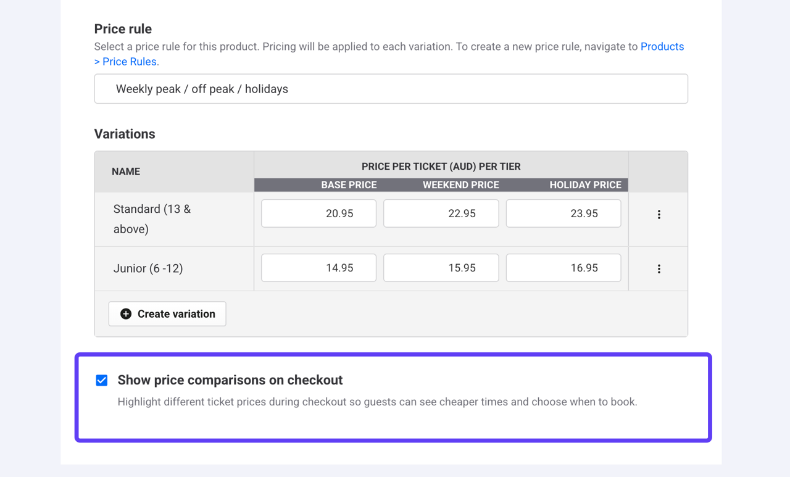This screenshot has width=790, height=477.
Task: Toggle the checkout price comparison setting
Action: (x=101, y=380)
